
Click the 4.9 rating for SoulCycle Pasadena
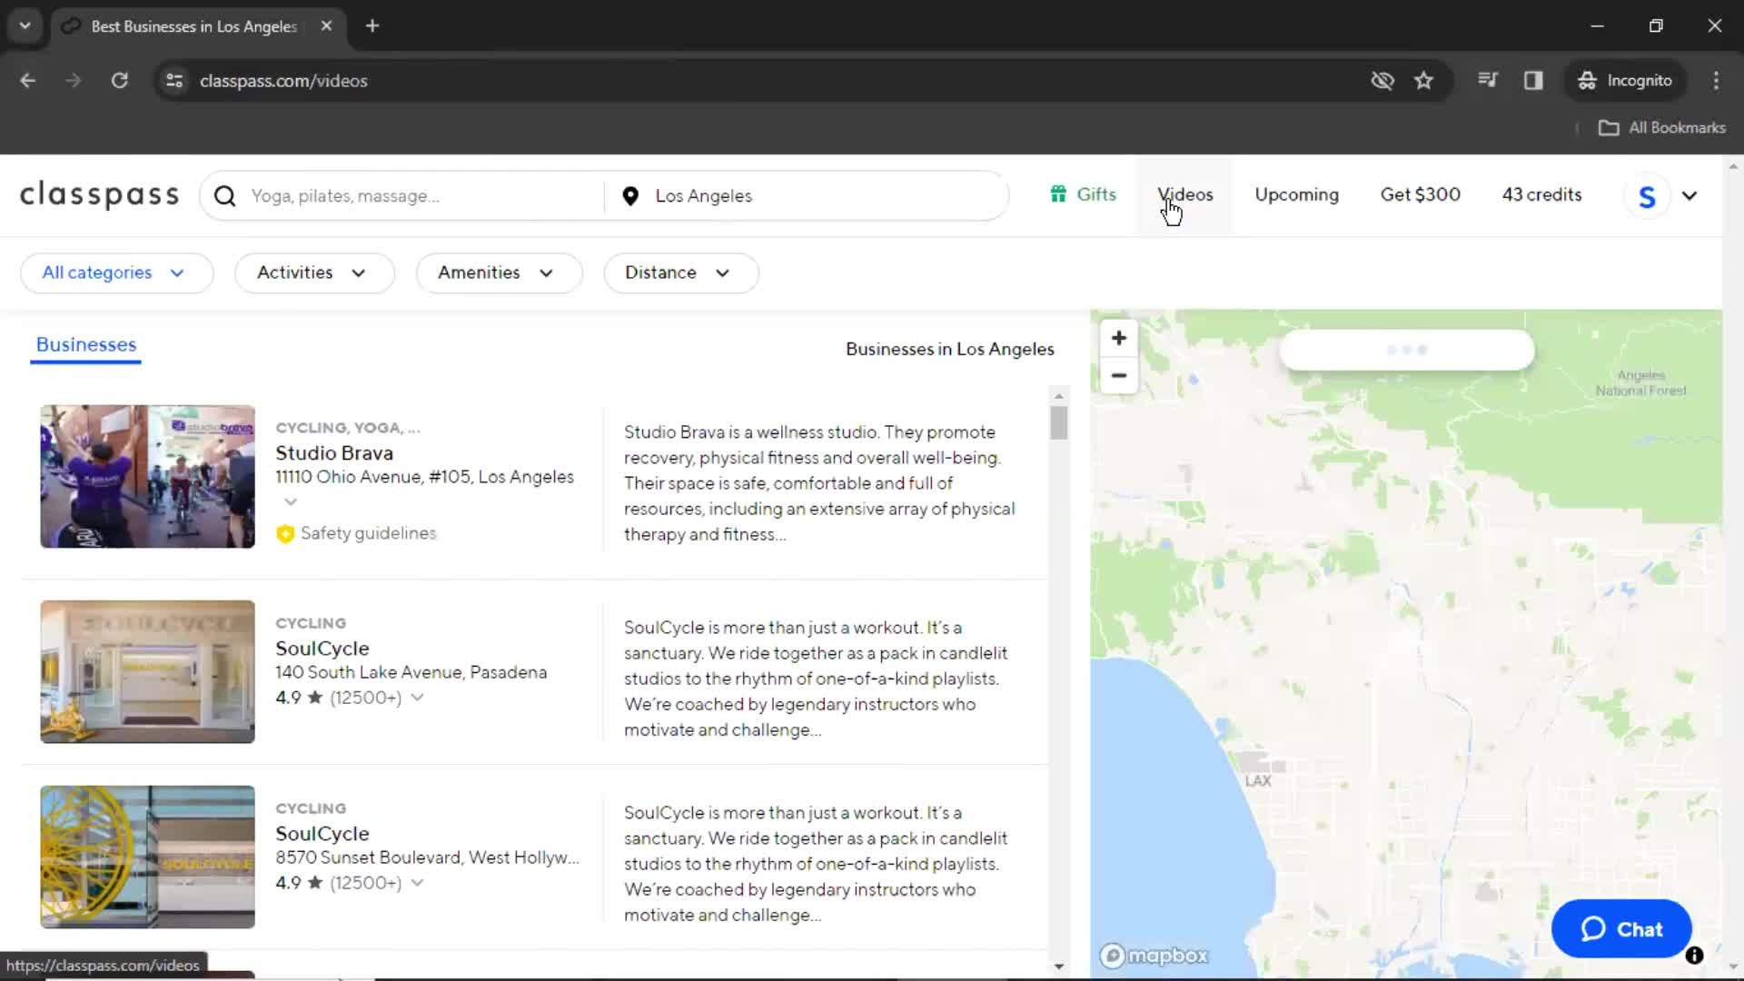tap(288, 698)
